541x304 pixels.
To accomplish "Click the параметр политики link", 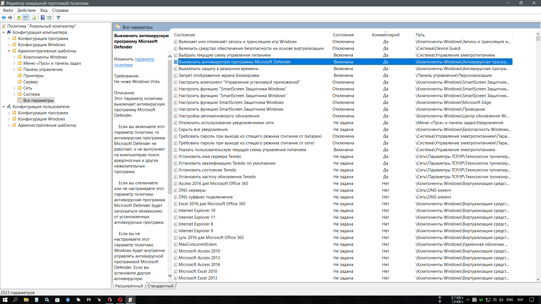I will [x=144, y=59].
